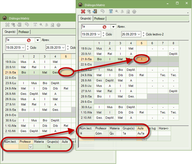Click linked-circles icon in back window toolbar
192x164 pixels.
click(46, 25)
